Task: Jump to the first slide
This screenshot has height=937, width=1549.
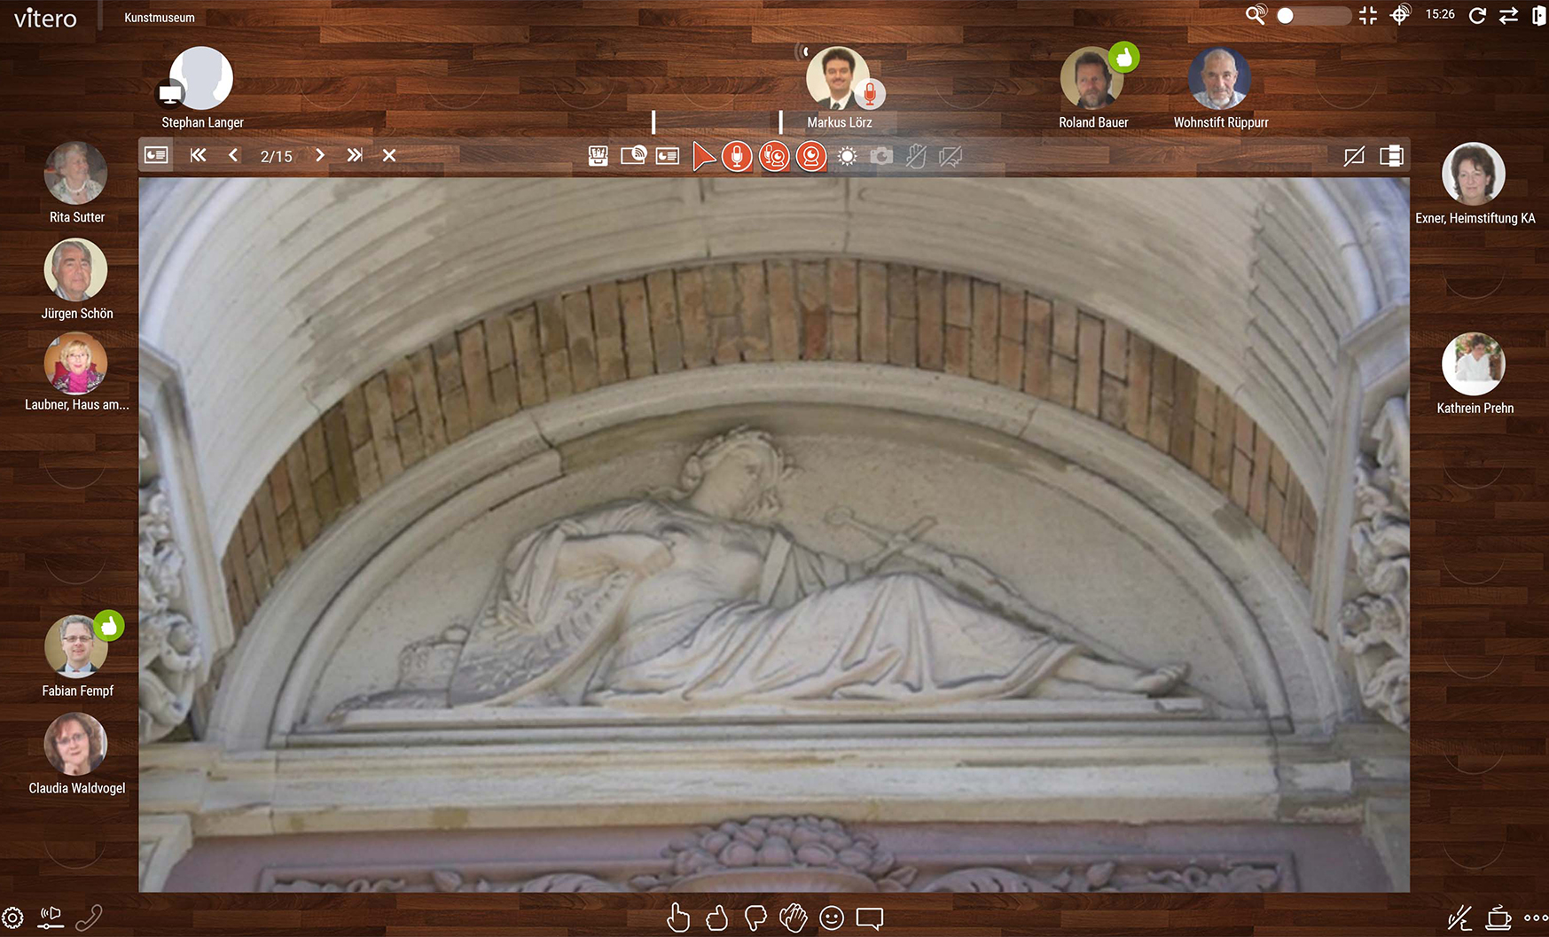Action: click(x=198, y=155)
